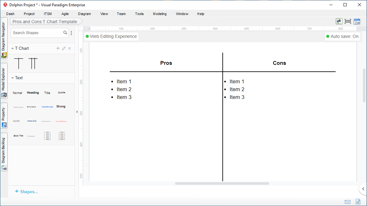Open the ITSM menu
The image size is (367, 206).
48,14
